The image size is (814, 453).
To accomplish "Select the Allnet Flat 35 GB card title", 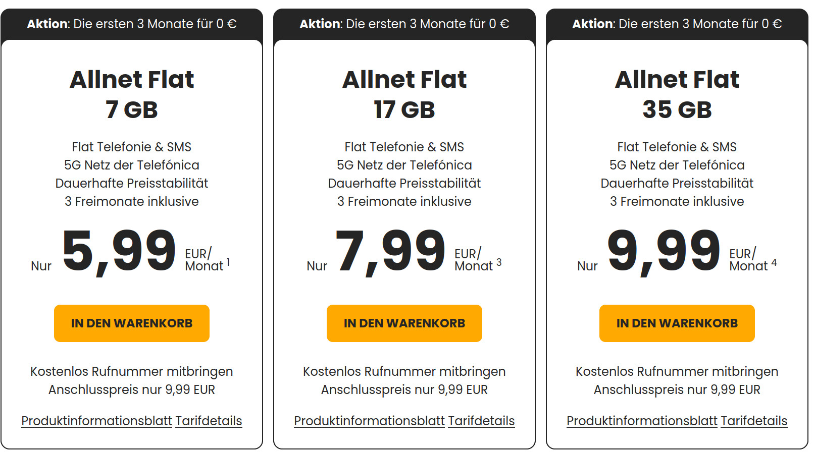I will pos(677,93).
